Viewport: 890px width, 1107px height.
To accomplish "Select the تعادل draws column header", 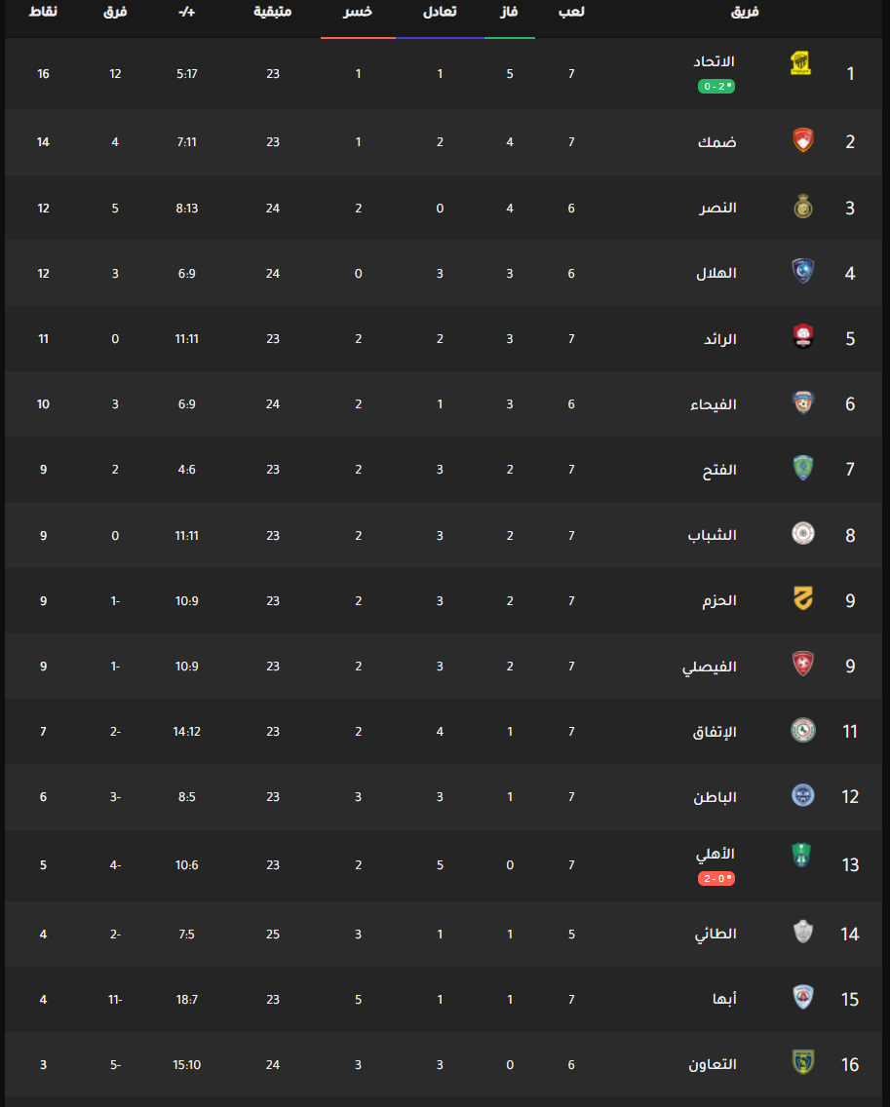I will 440,12.
